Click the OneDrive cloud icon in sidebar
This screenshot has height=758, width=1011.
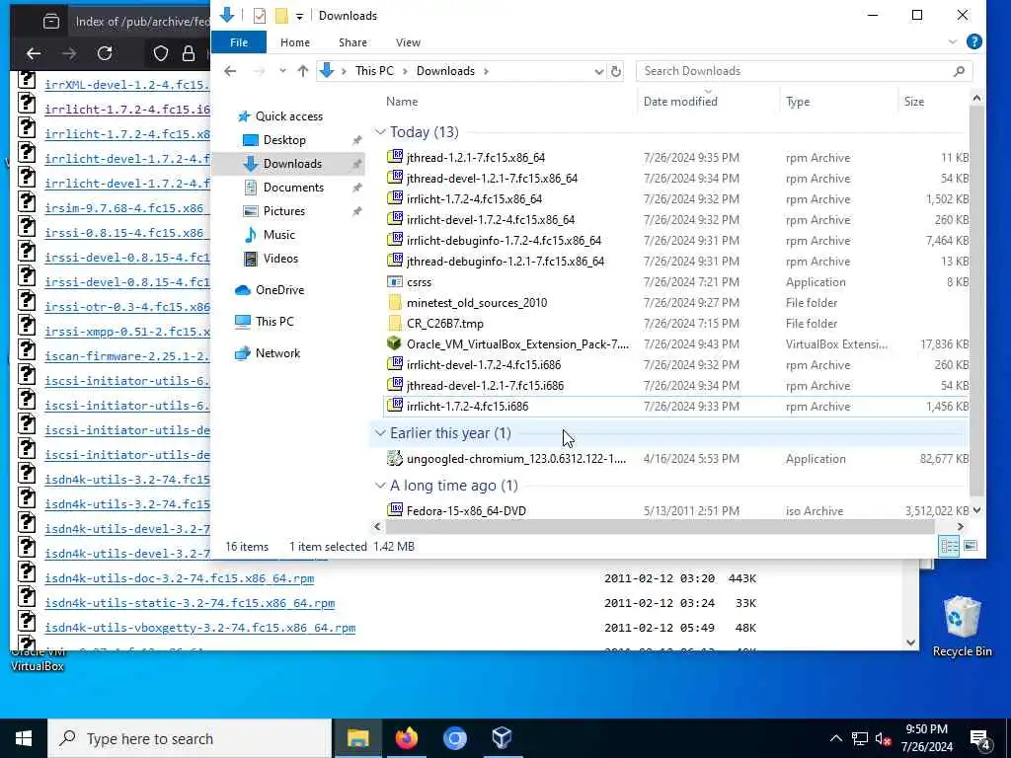[243, 290]
